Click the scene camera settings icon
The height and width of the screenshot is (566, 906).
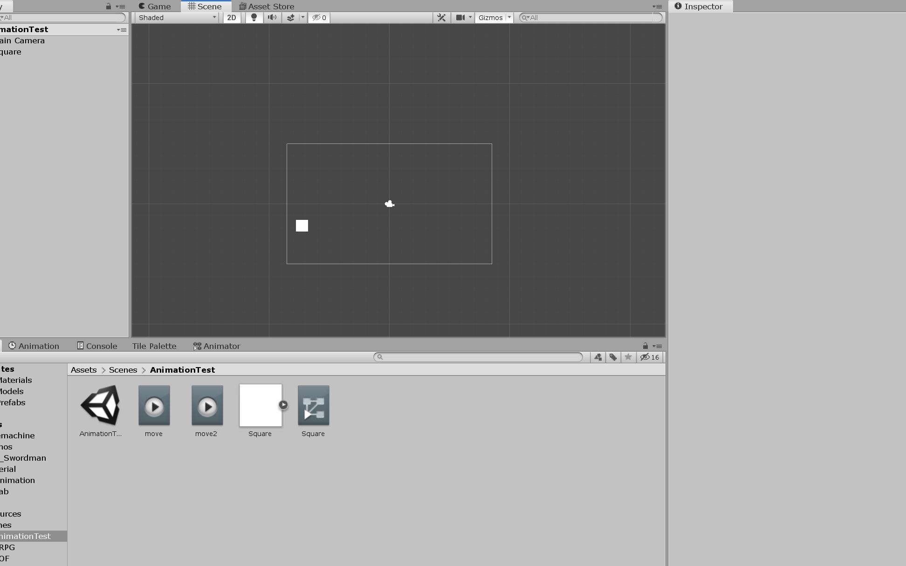point(460,18)
